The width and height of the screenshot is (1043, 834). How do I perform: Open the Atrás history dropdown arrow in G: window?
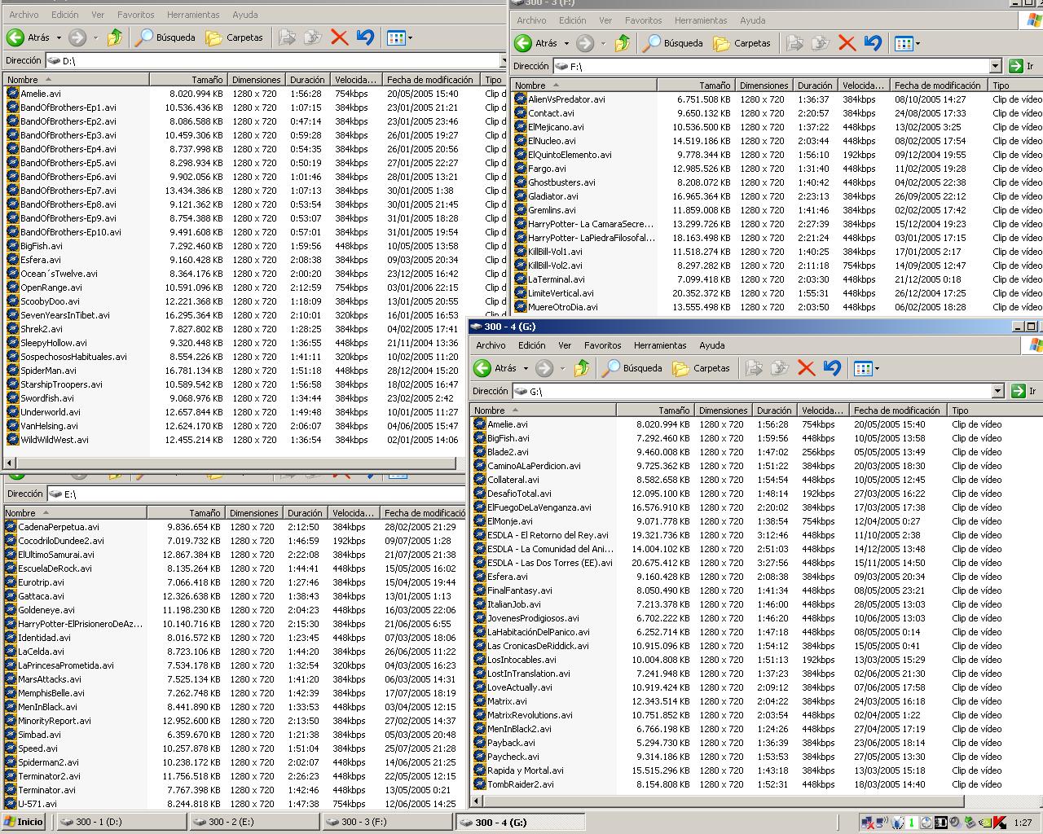[x=526, y=368]
